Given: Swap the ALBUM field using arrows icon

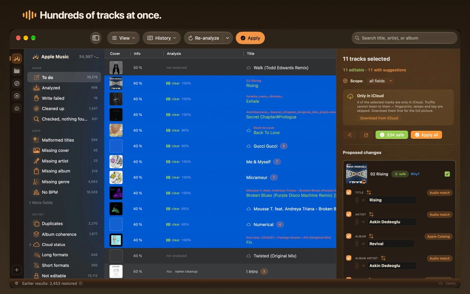Looking at the screenshot, I should (371, 236).
